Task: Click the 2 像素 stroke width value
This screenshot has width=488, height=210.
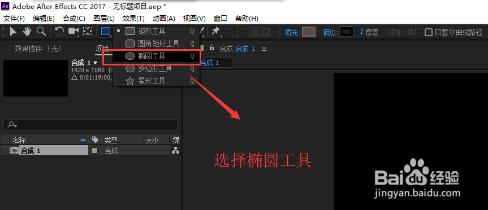Action: (369, 32)
